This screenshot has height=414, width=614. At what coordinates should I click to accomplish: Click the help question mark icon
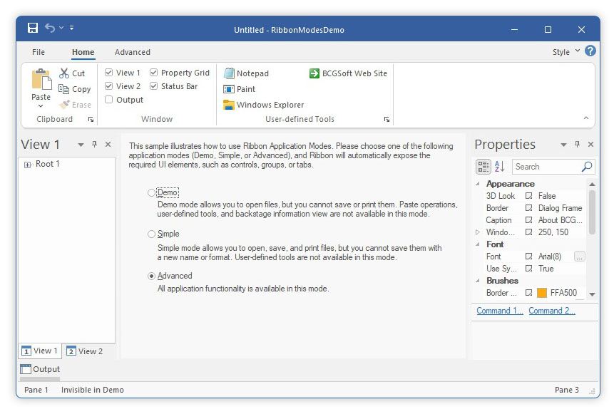pyautogui.click(x=590, y=51)
